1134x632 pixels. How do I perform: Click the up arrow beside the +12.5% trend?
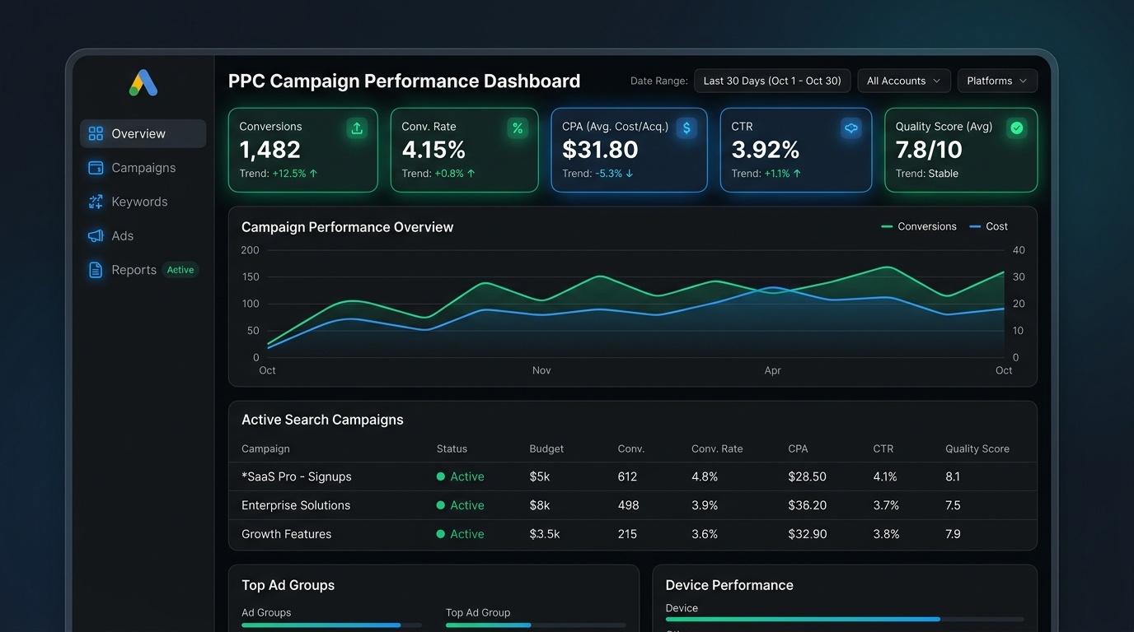313,174
